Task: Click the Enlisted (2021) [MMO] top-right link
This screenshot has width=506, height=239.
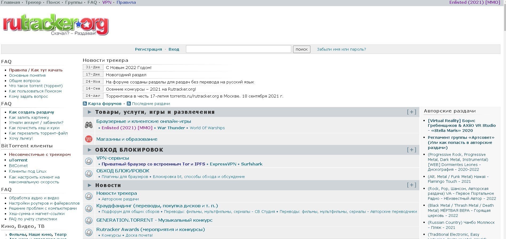Action: pos(475,2)
